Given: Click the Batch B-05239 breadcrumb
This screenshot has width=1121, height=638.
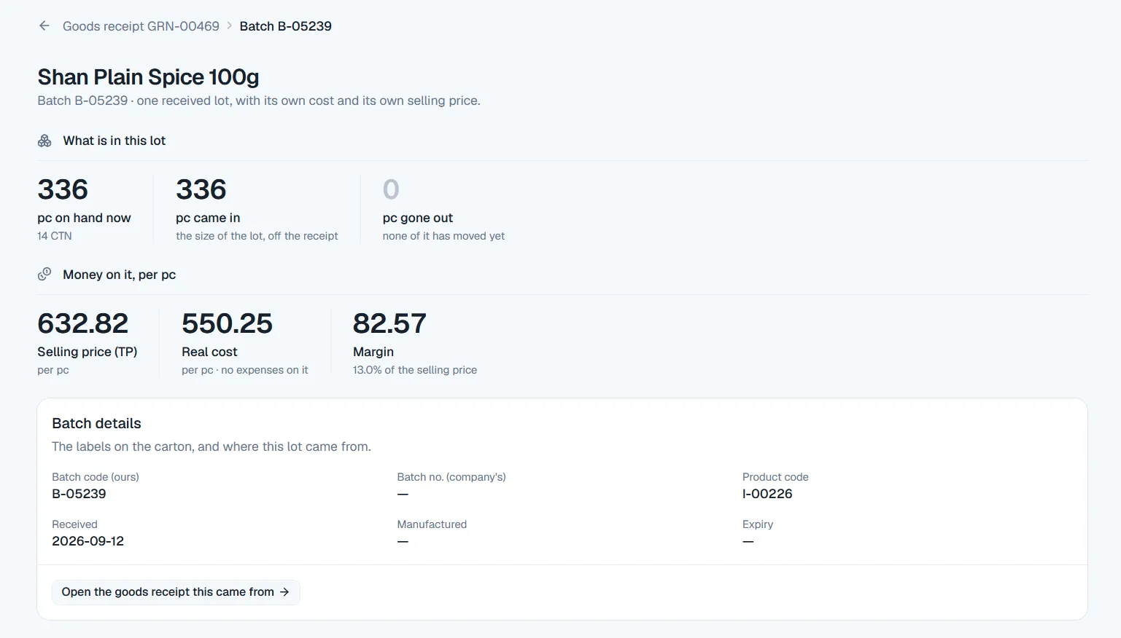Looking at the screenshot, I should pos(285,26).
